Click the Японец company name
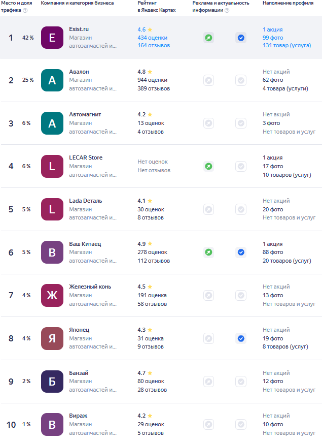322x443 pixels. [79, 330]
